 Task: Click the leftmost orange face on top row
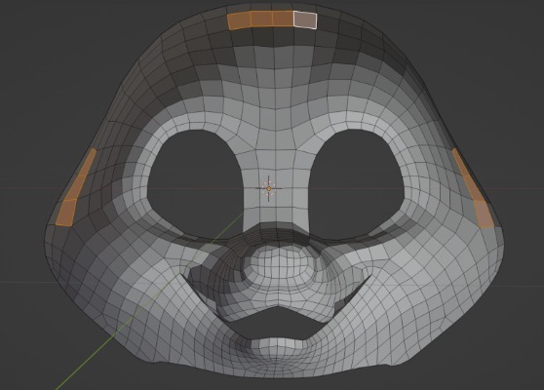tap(240, 20)
